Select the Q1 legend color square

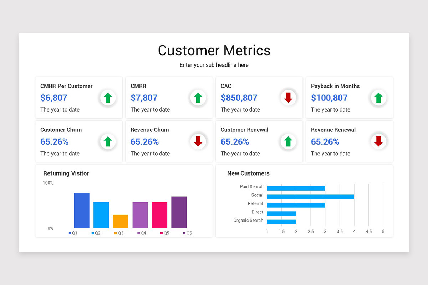70,233
